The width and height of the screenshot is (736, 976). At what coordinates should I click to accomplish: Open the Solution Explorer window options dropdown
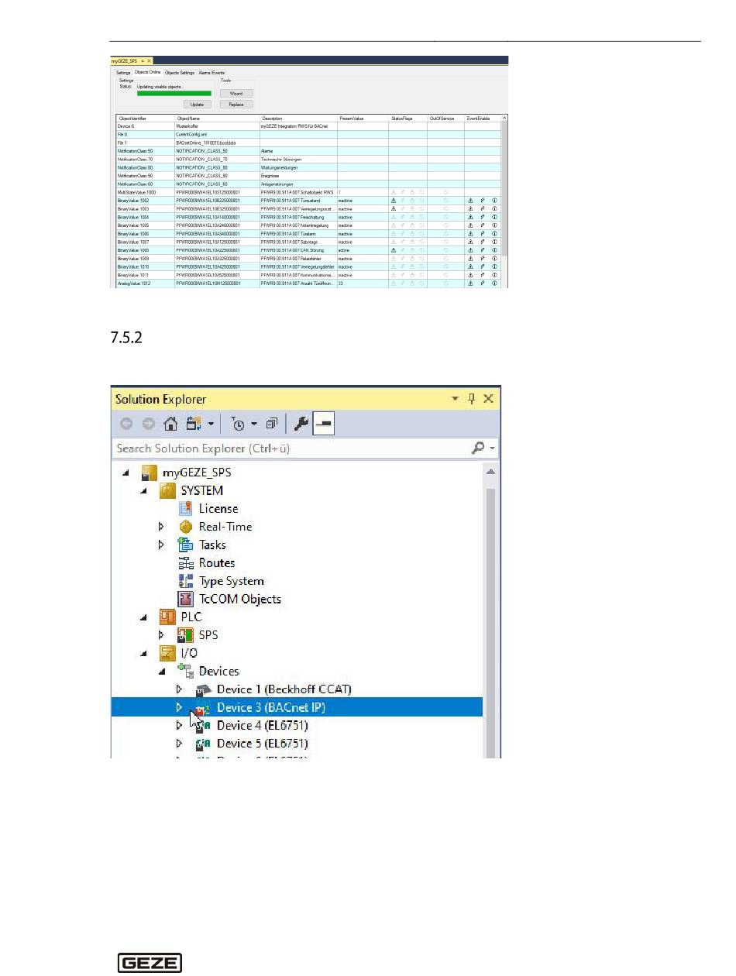click(456, 399)
